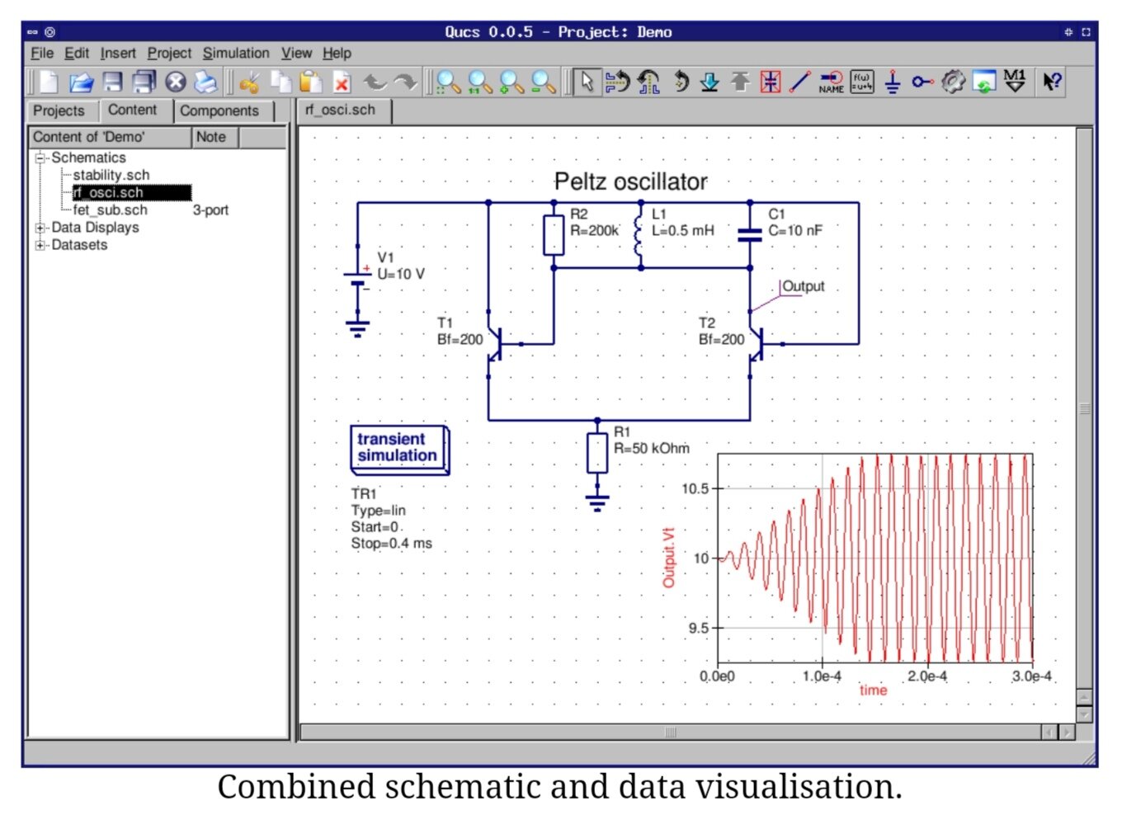Screen dimensions: 1141x820
Task: Click the Save All stacked floppies icon
Action: 144,82
